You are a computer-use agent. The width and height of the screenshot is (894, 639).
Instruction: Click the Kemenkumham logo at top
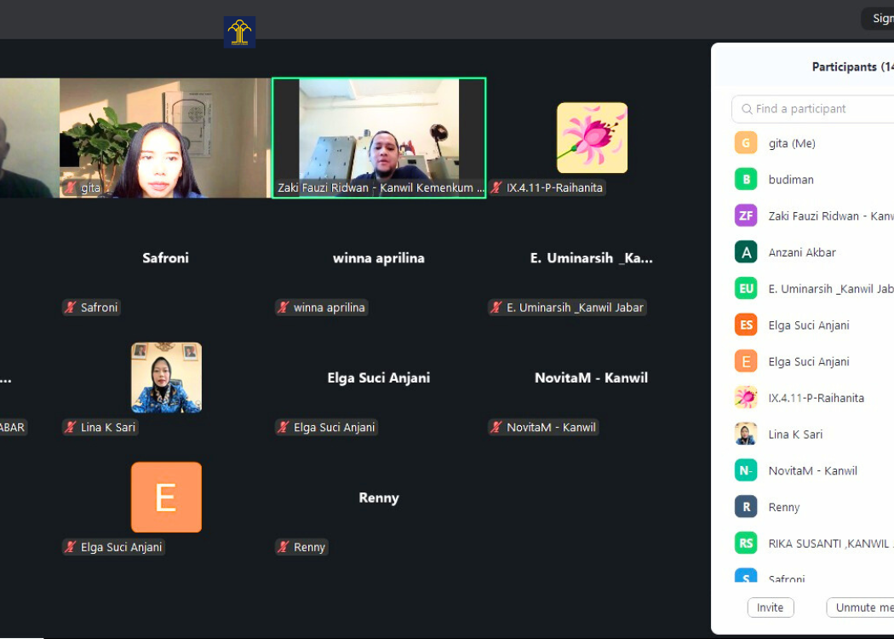[x=239, y=32]
